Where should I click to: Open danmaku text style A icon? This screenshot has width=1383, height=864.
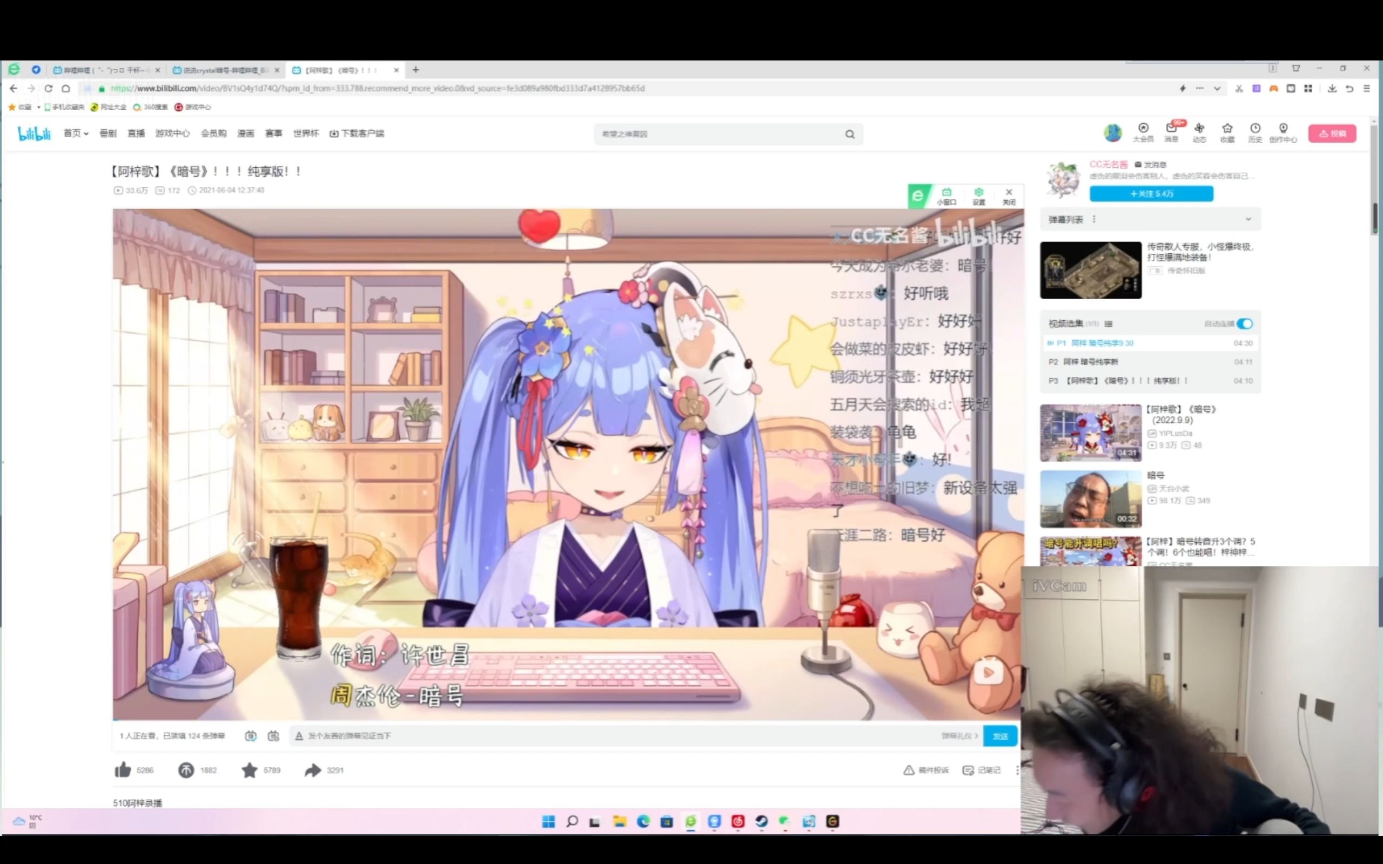pos(298,736)
